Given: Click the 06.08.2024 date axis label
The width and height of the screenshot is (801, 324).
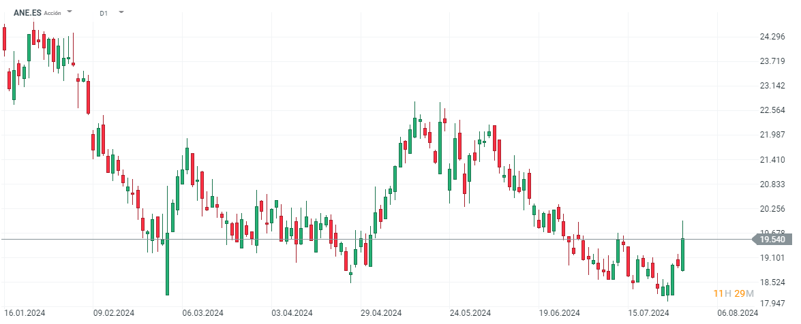Looking at the screenshot, I should click(738, 313).
